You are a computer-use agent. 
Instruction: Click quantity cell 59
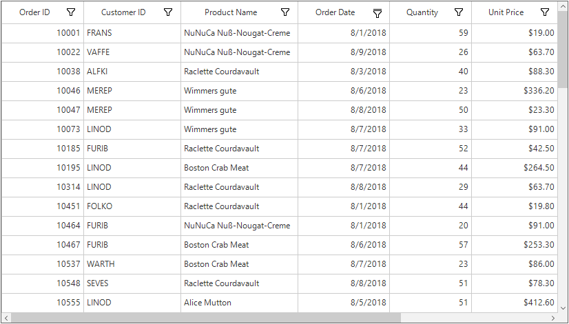pyautogui.click(x=431, y=33)
